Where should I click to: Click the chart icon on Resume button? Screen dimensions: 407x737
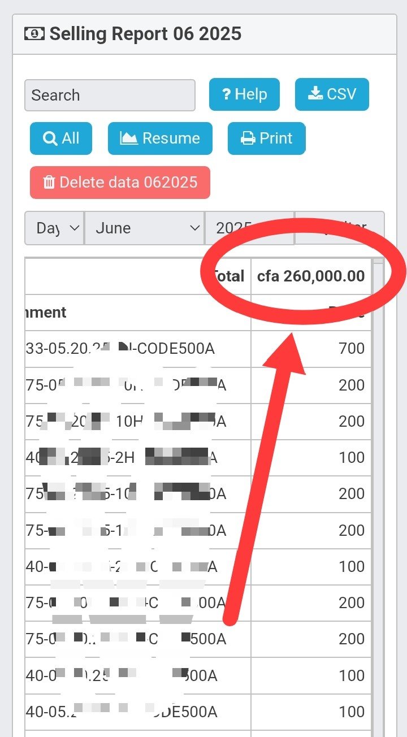[x=129, y=138]
